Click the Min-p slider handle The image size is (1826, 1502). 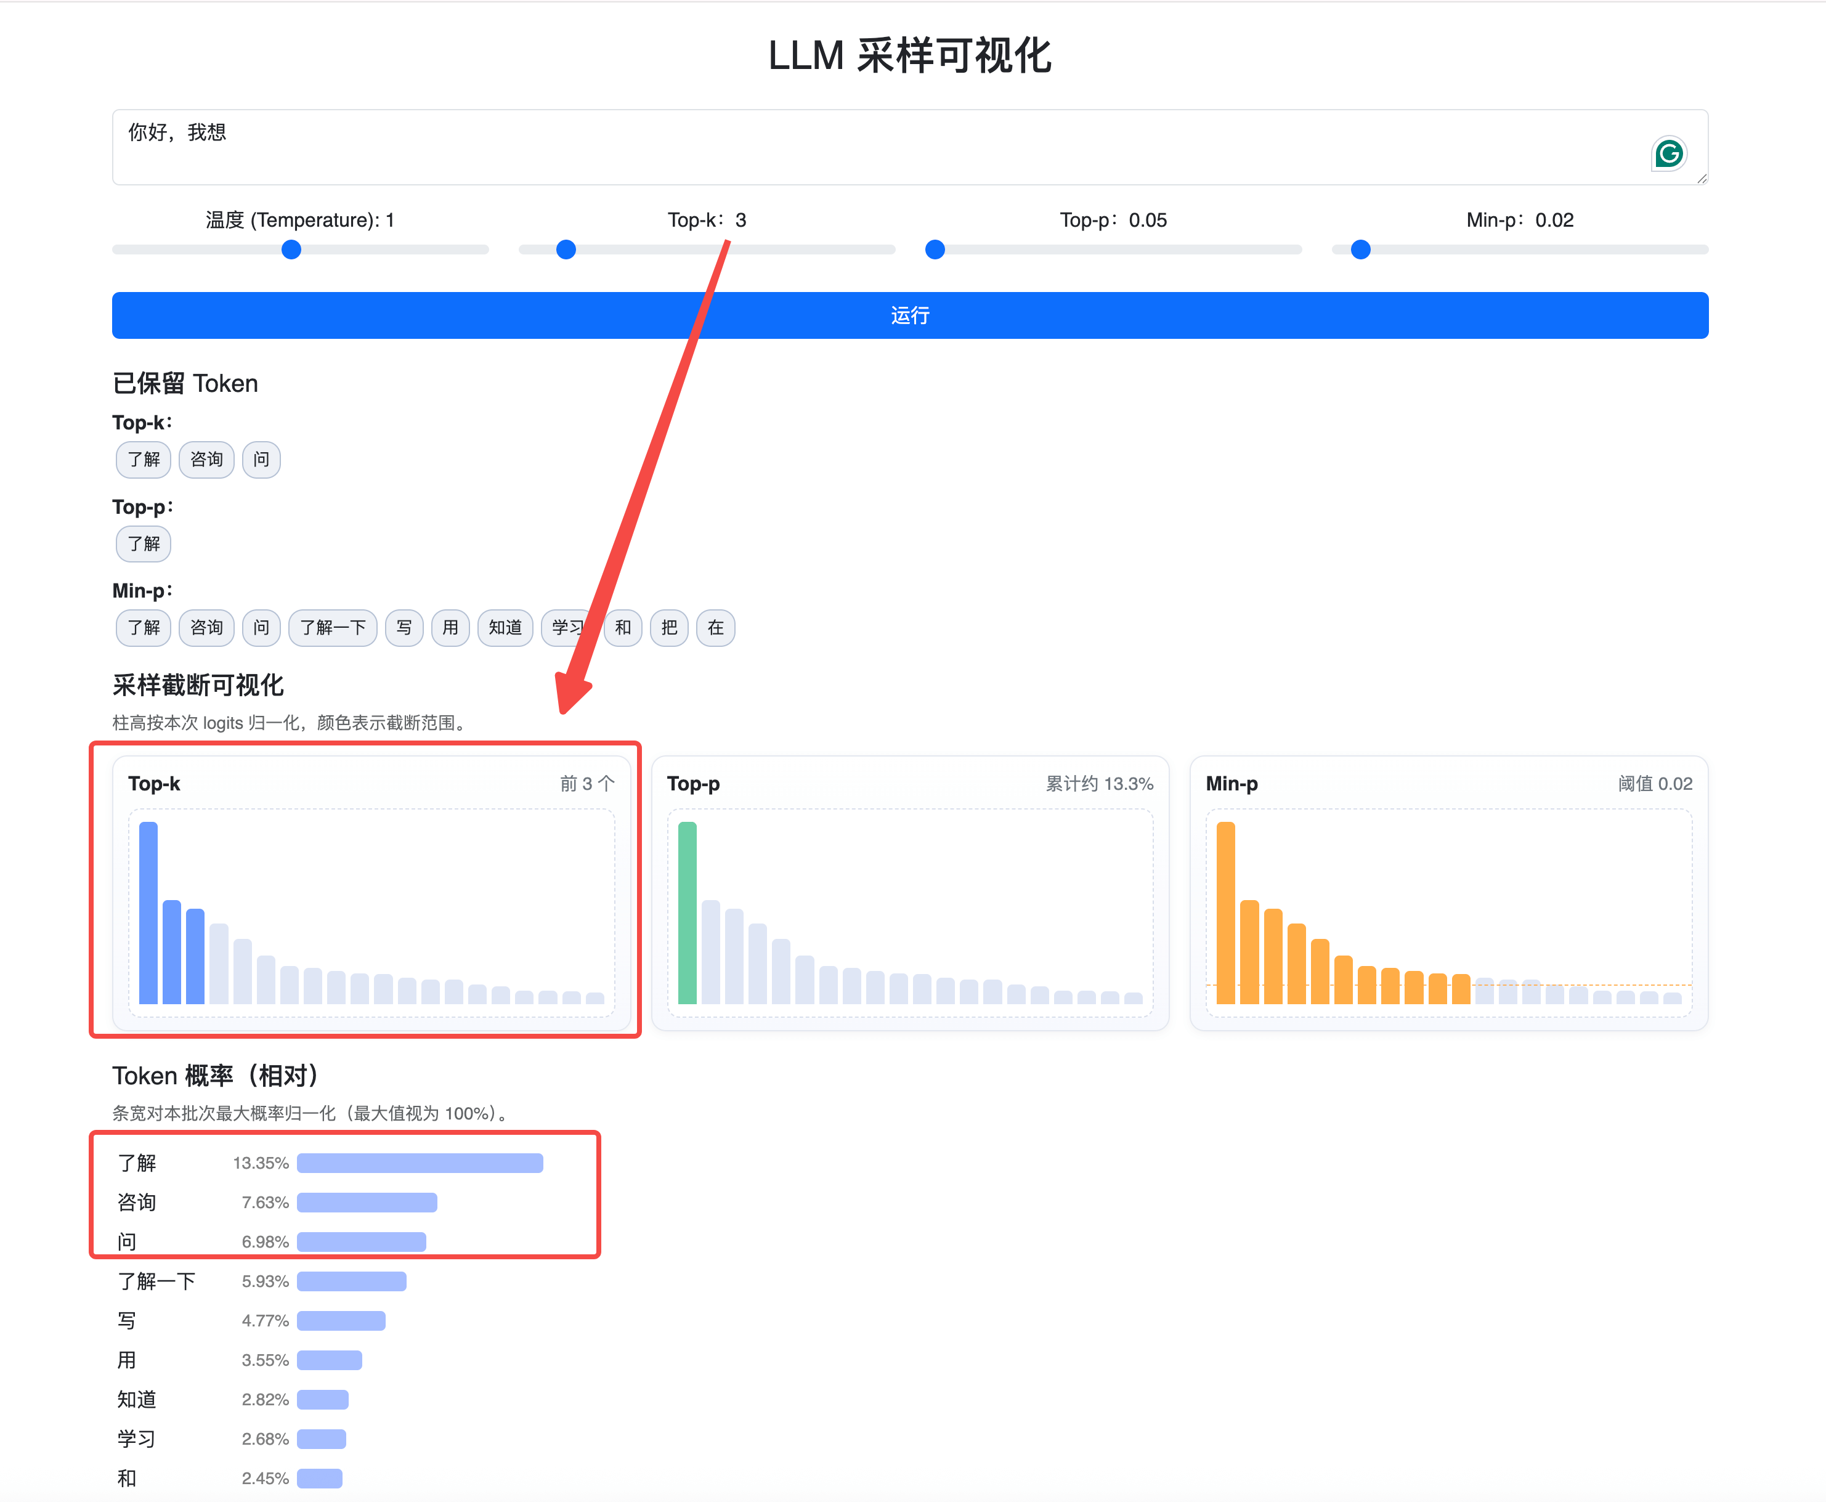coord(1361,250)
